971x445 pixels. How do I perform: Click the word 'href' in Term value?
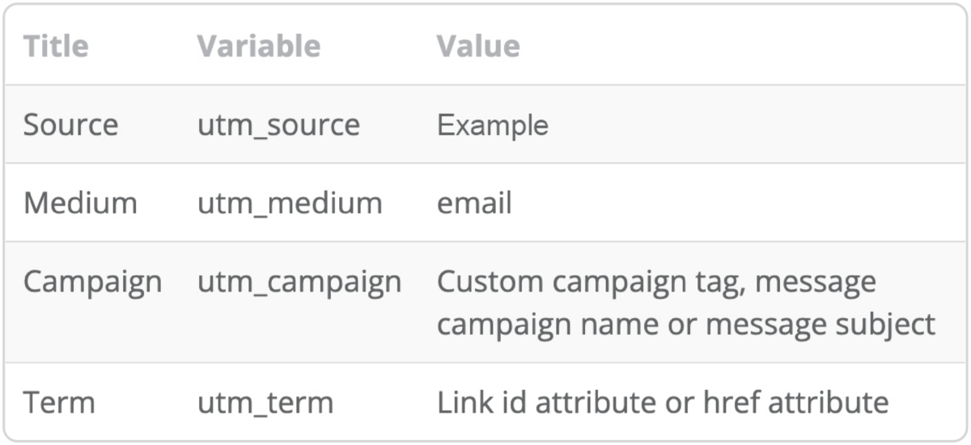pyautogui.click(x=733, y=401)
